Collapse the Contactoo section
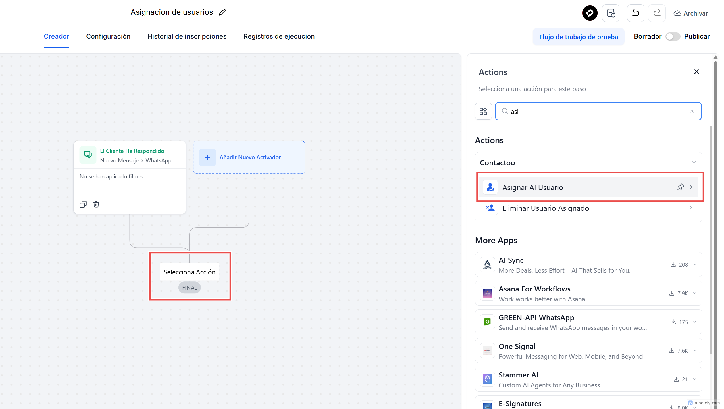 [x=694, y=162]
